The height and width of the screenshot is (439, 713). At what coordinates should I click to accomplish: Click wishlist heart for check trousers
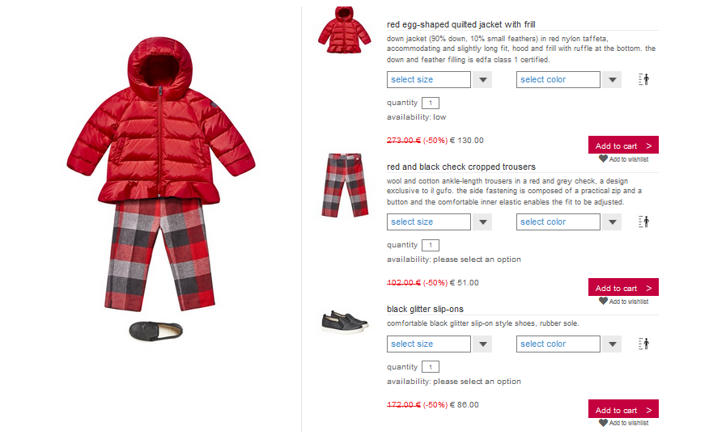tap(603, 301)
